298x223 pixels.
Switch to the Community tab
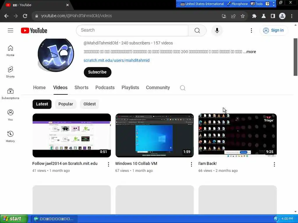pyautogui.click(x=158, y=88)
